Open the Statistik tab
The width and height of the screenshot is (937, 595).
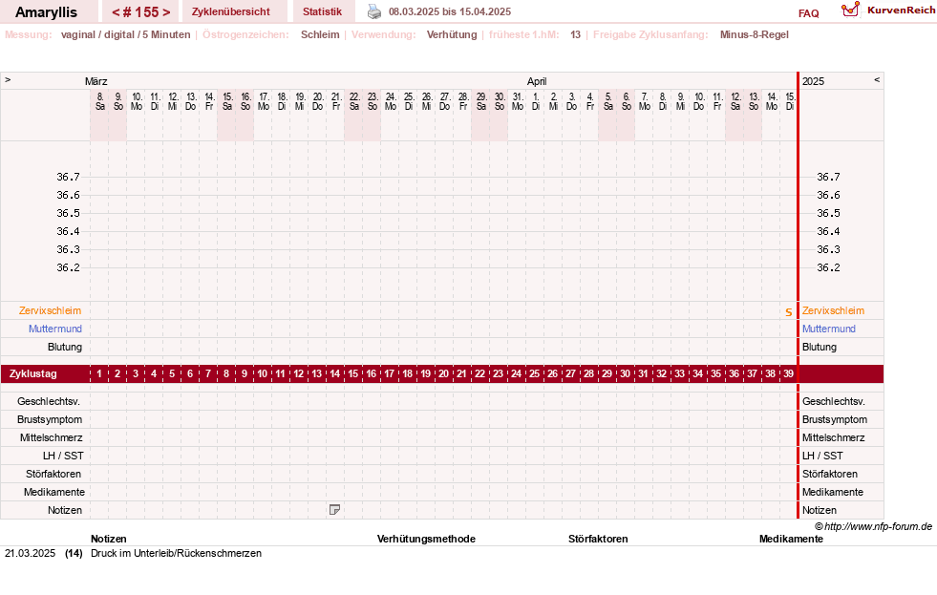point(322,11)
